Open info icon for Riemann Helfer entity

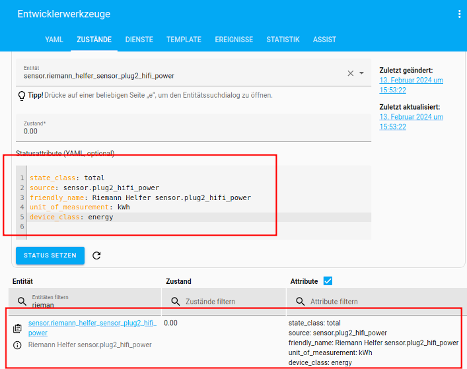[x=17, y=345]
